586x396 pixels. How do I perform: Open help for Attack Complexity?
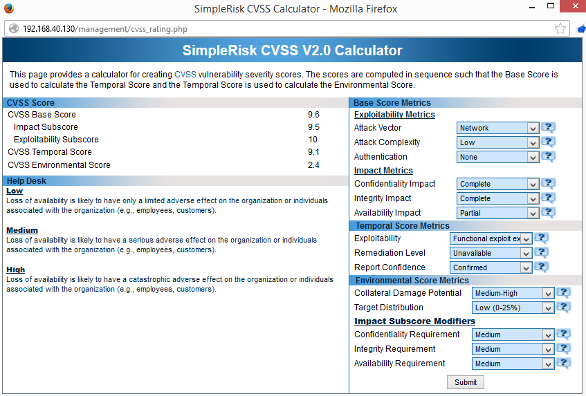click(x=548, y=142)
